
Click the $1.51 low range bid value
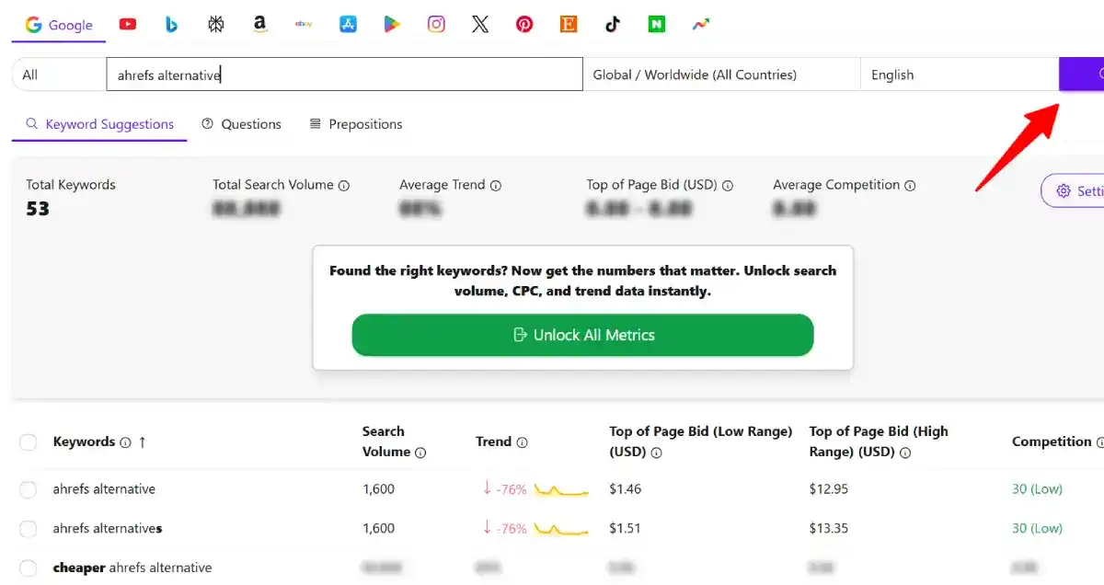pyautogui.click(x=625, y=528)
